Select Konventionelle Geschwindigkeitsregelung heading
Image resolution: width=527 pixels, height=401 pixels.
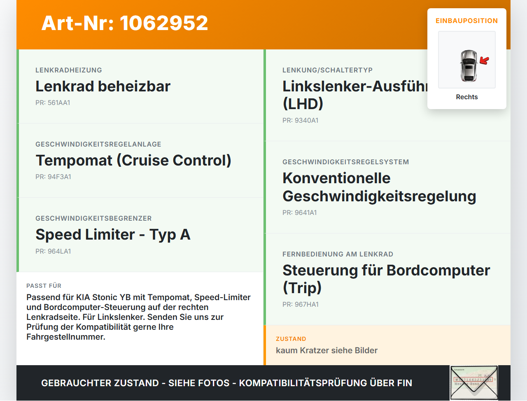tap(379, 187)
